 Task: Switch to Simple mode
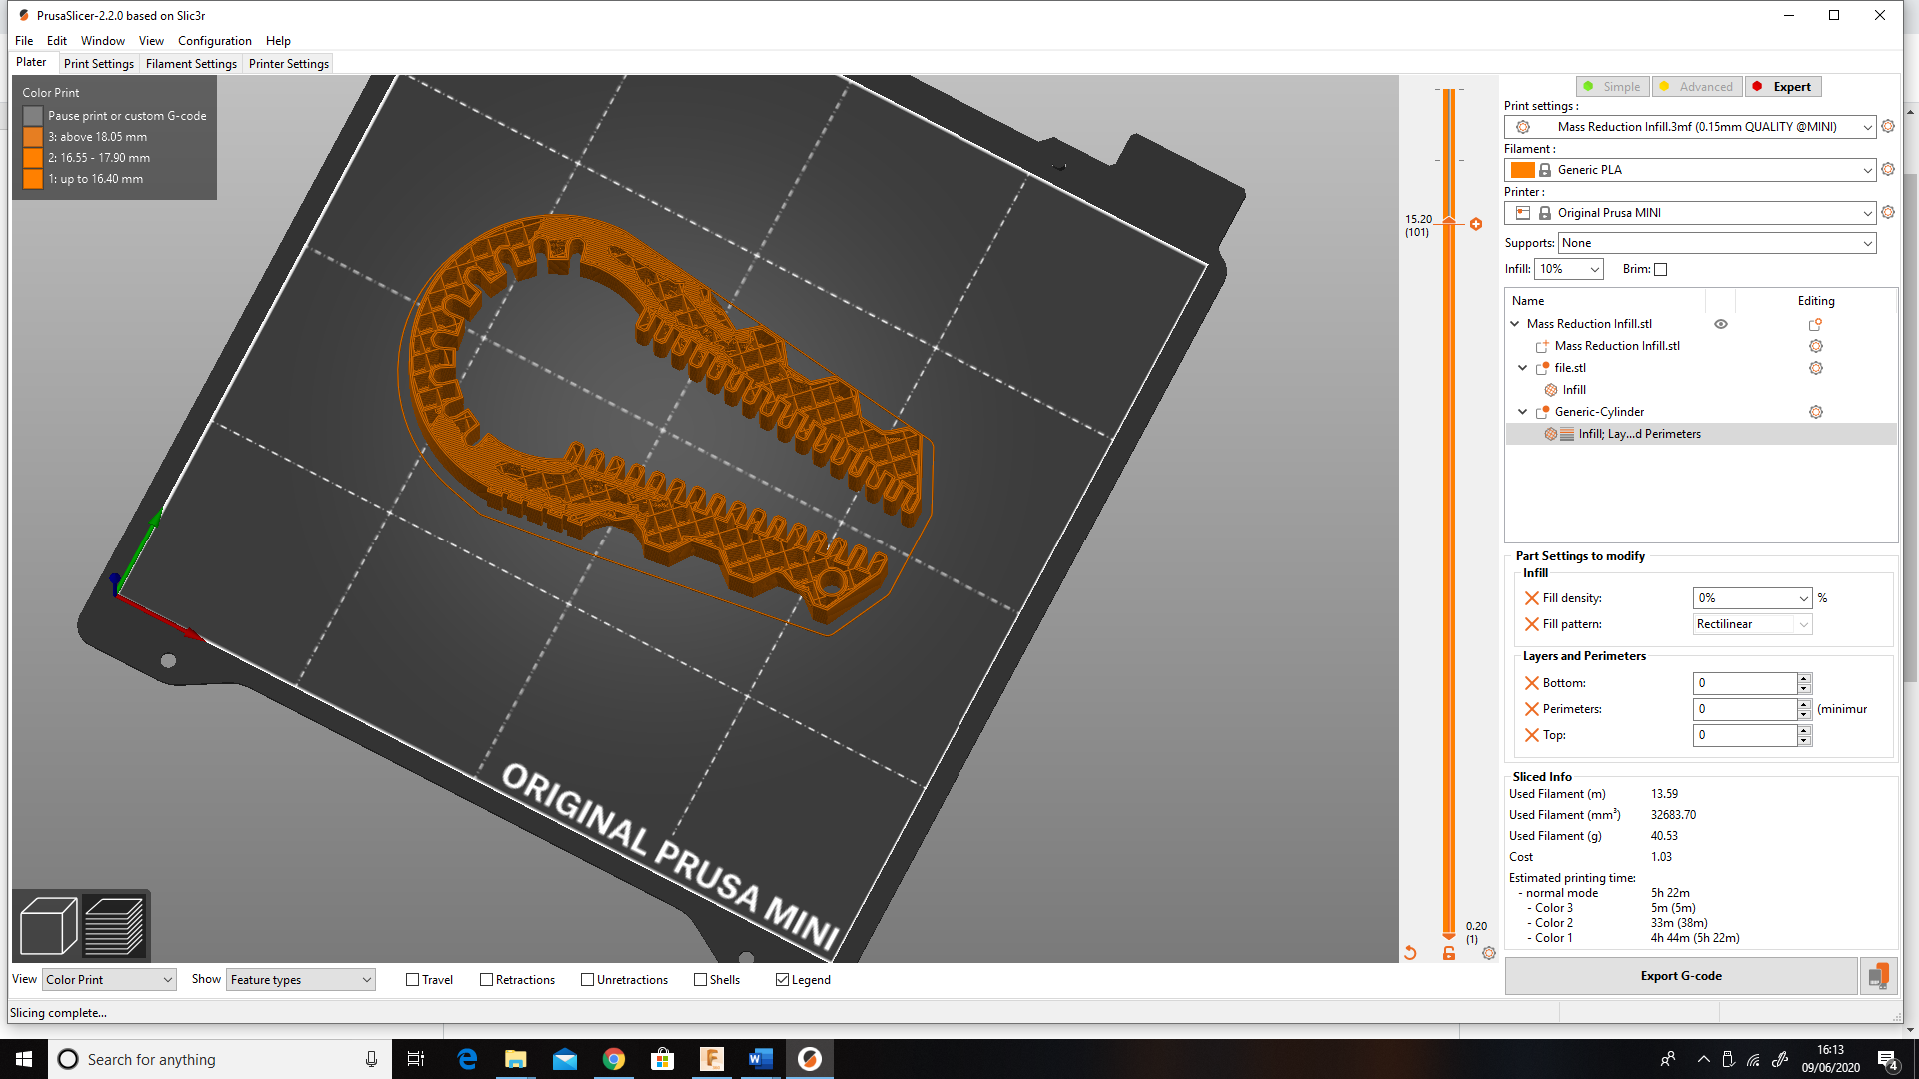1613,87
